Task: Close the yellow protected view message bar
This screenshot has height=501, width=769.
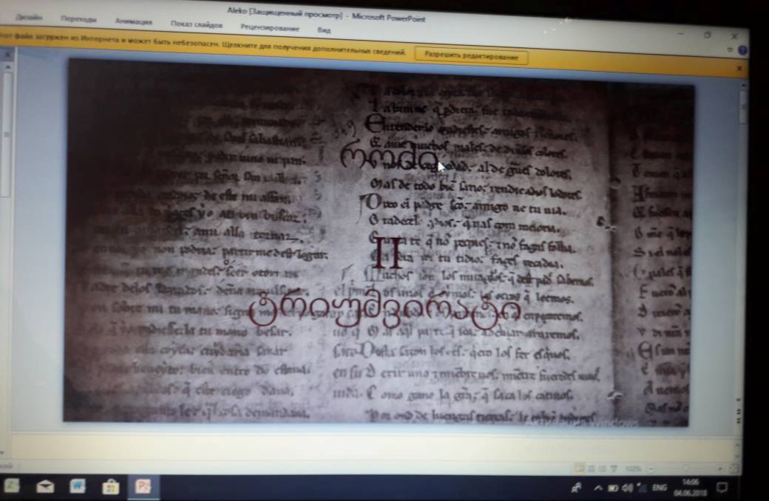Action: click(x=739, y=69)
